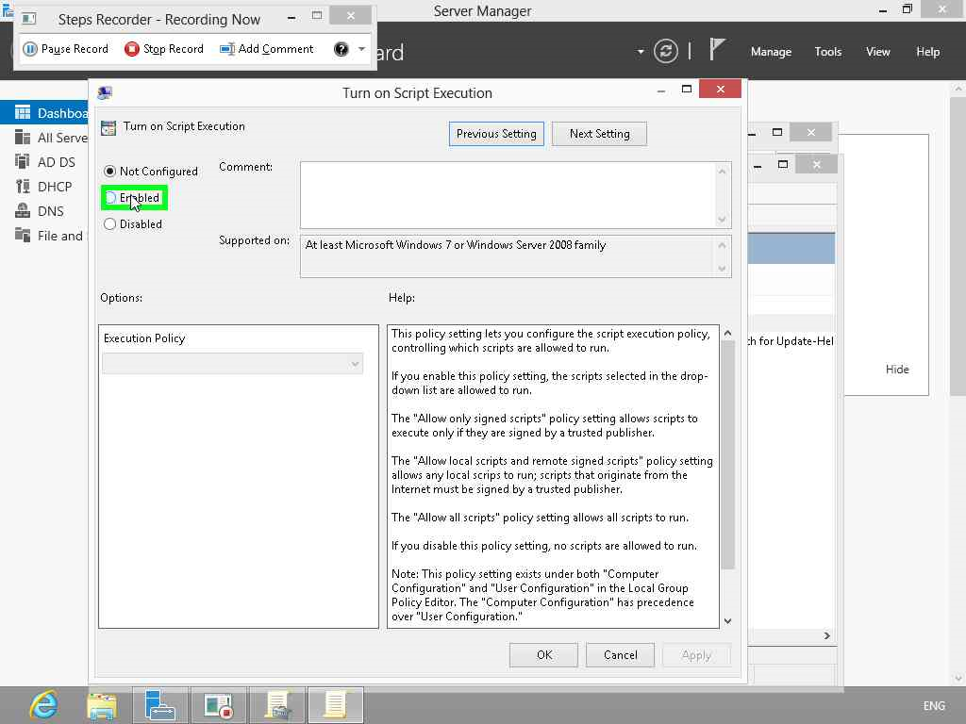This screenshot has width=966, height=724.
Task: Click the DNS sidebar icon
Action: [23, 210]
